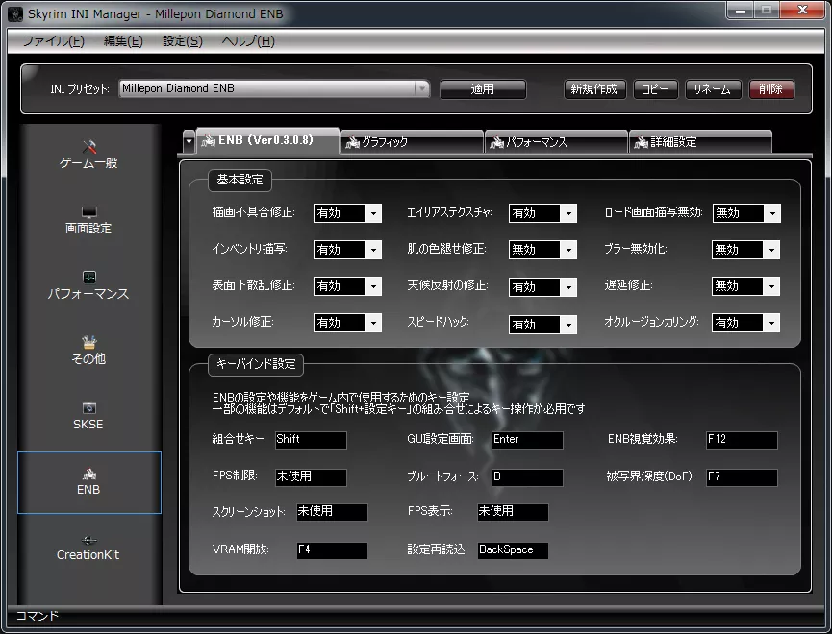832x634 pixels.
Task: Click the 基本設定 group heading
Action: 240,180
